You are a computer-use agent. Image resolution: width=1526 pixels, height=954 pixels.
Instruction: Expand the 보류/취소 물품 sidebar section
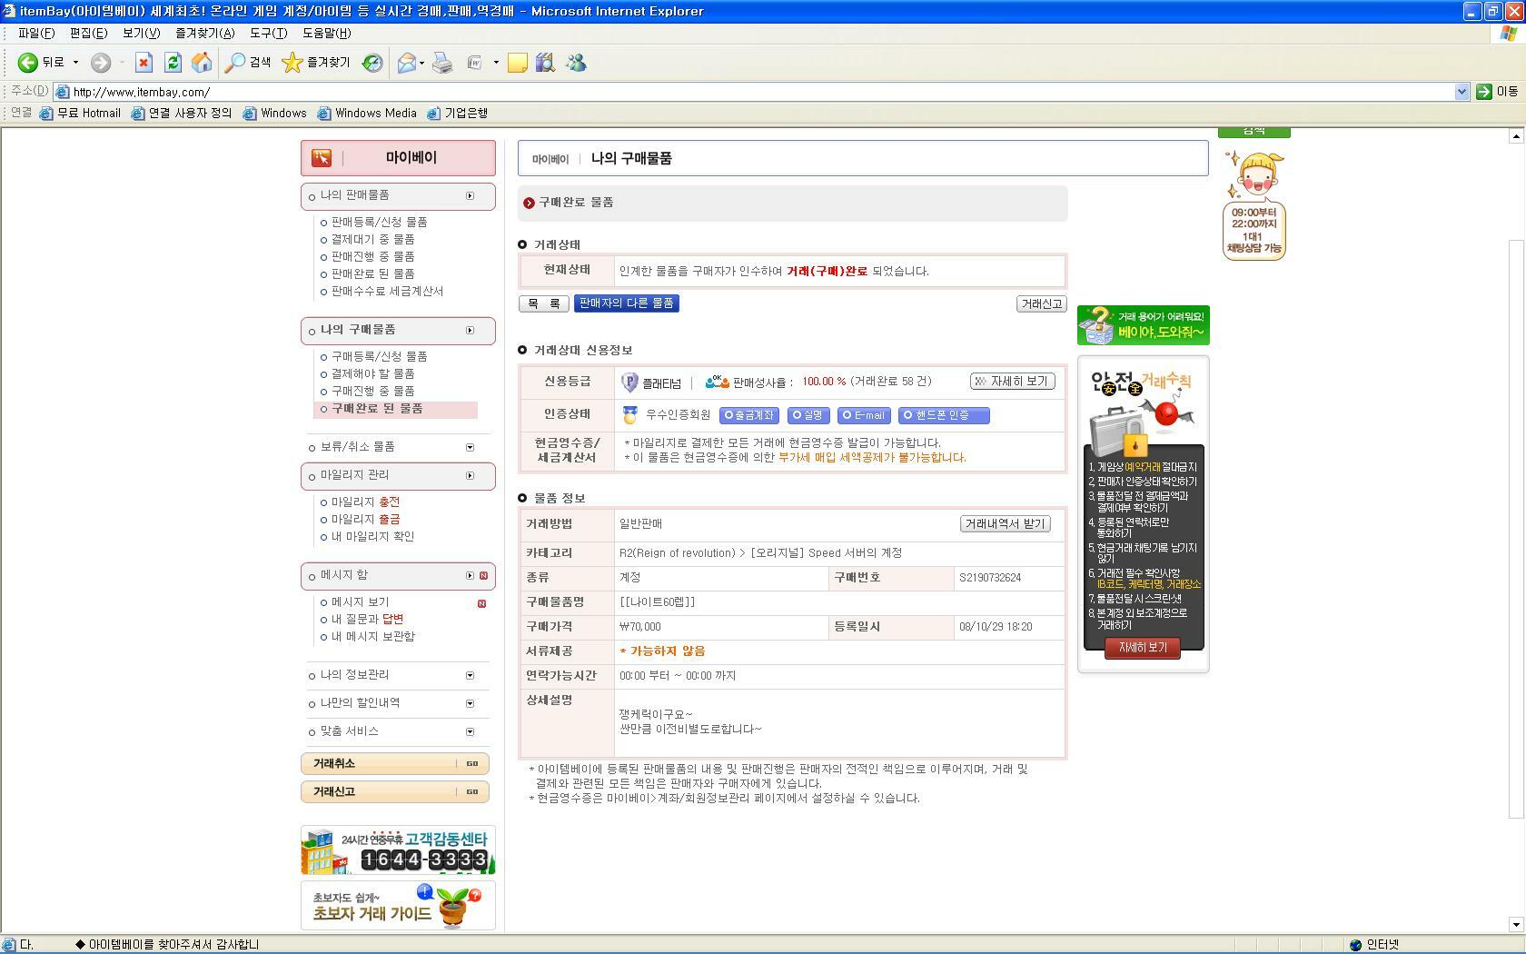pos(471,447)
